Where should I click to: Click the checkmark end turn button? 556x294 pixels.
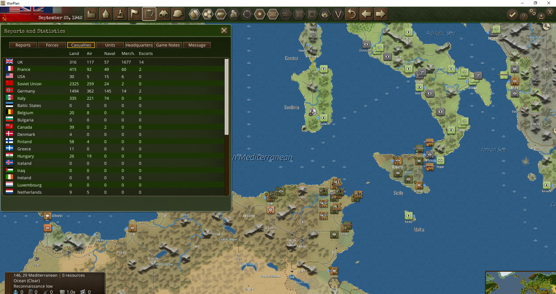(512, 14)
